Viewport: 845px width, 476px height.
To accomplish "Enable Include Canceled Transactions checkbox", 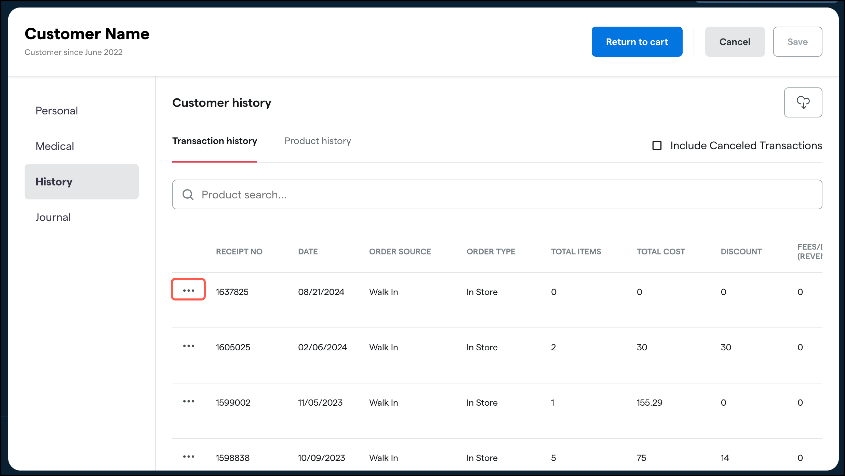I will tap(657, 145).
